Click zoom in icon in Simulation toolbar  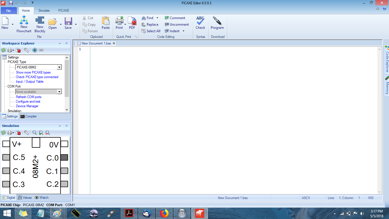(x=41, y=133)
